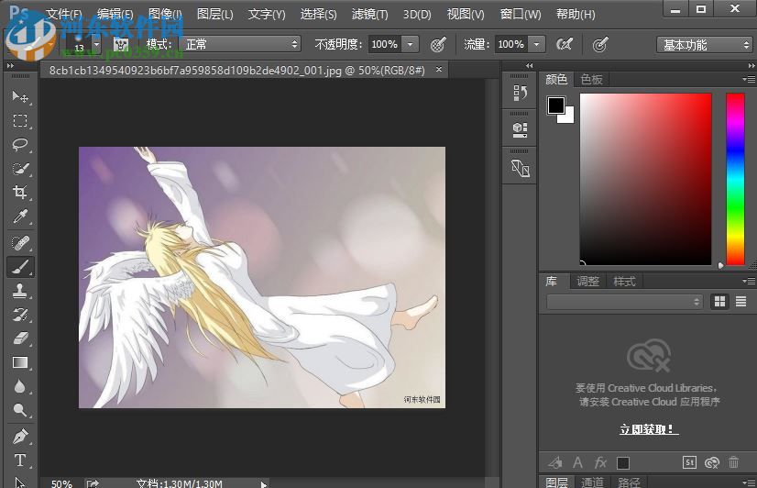Open the 模式 blend mode dropdown

(242, 44)
